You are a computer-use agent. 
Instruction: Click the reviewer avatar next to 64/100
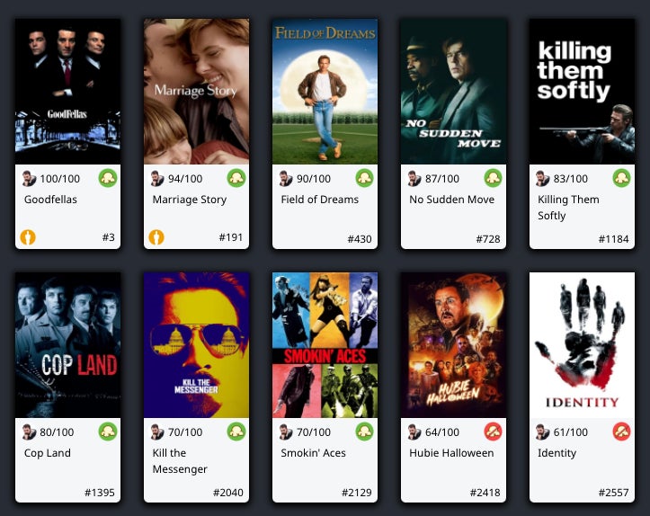point(414,431)
